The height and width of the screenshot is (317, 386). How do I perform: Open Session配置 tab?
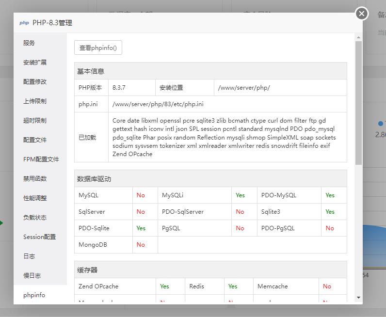tap(40, 237)
